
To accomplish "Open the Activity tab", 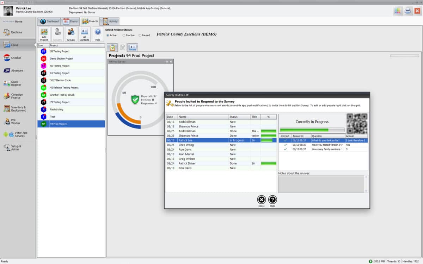I will pos(109,21).
